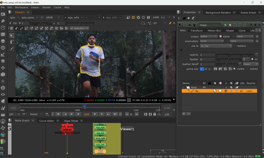Click the wrench icon in Chest node header
Viewport: 264px width, 158px height.
[194, 25]
